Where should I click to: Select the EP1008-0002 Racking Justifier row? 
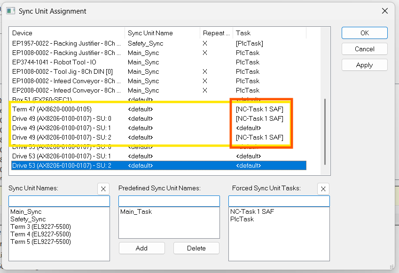pos(159,53)
